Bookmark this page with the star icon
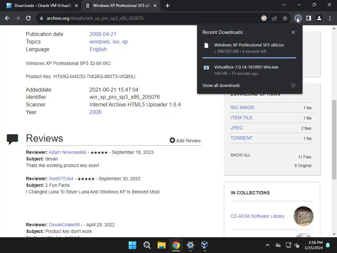This screenshot has width=337, height=253. click(x=285, y=18)
